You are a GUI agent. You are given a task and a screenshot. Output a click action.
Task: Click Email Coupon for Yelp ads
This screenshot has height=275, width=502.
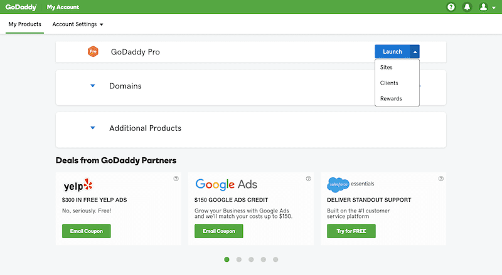point(87,231)
